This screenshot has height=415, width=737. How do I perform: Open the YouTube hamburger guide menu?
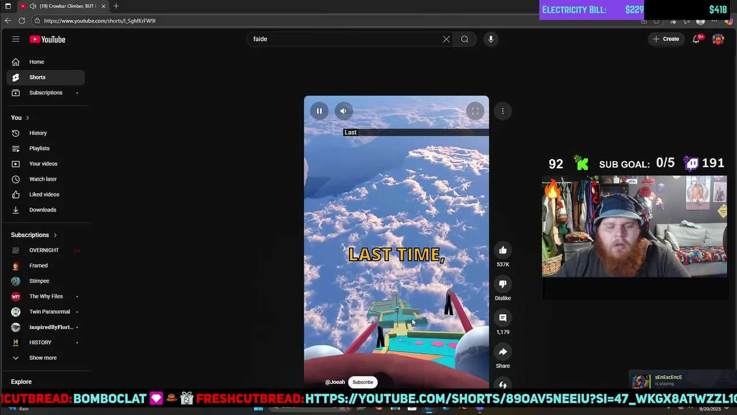16,39
